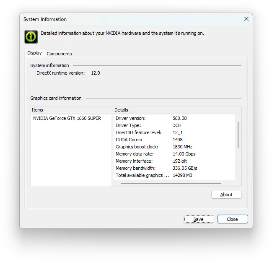
Task: Click the Details column header
Action: (121, 110)
